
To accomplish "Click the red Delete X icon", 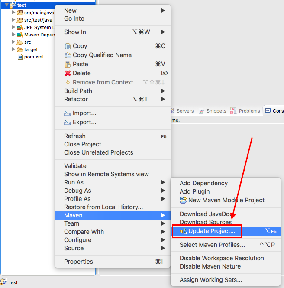I will [x=67, y=73].
